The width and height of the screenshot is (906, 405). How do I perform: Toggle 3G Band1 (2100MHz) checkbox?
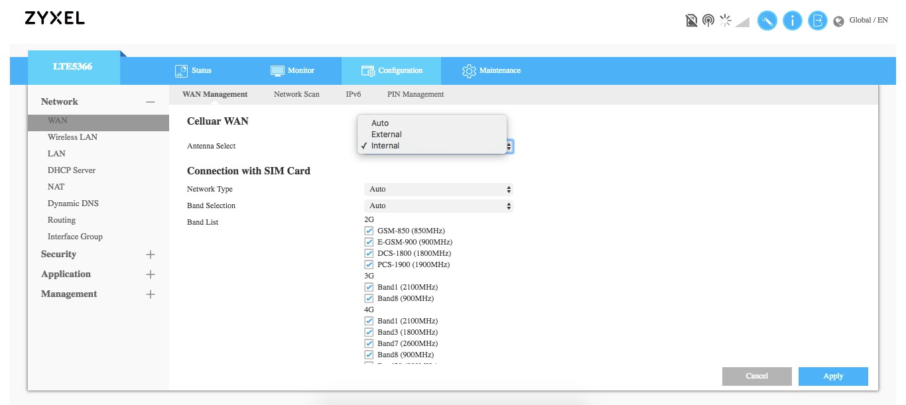click(x=369, y=287)
